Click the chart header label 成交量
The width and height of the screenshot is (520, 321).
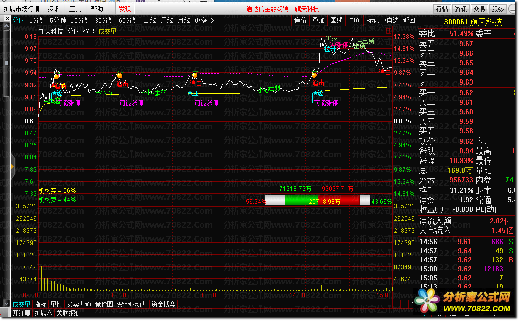[x=107, y=32]
